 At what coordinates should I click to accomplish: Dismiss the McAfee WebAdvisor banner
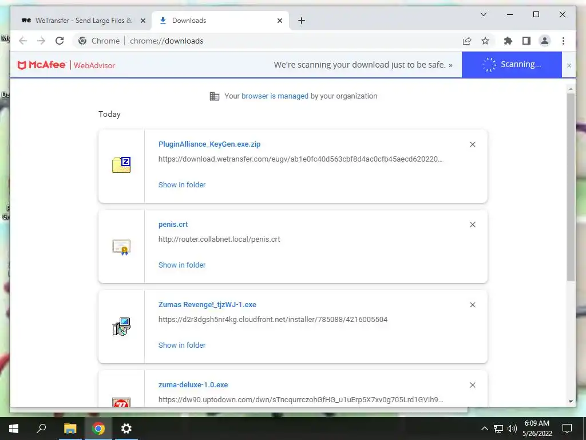[x=569, y=65]
